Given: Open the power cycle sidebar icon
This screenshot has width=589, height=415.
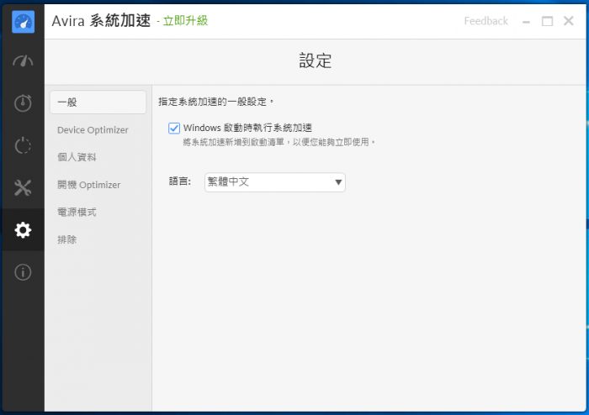Looking at the screenshot, I should [23, 145].
